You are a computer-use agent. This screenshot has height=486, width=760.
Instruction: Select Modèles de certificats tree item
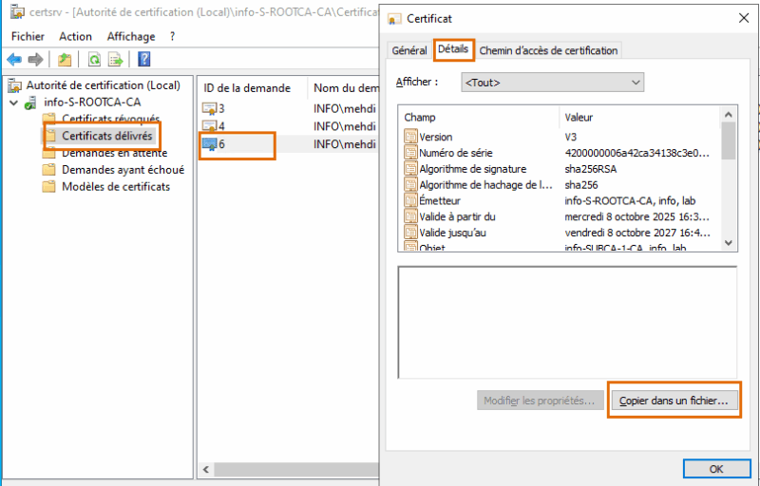pos(116,187)
